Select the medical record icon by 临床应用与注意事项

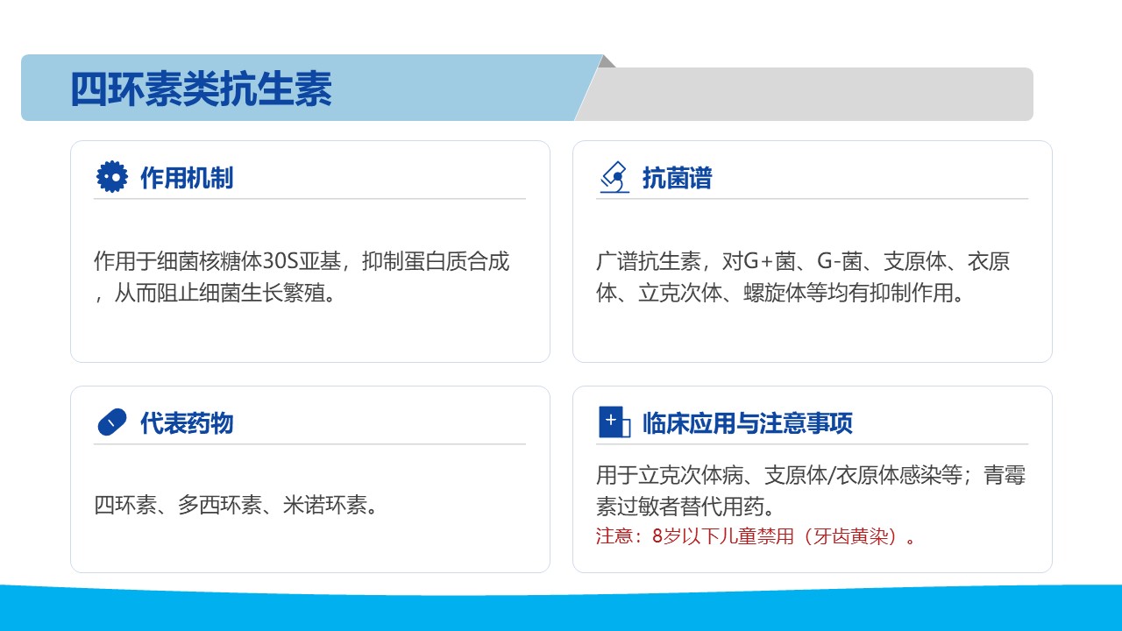coord(614,422)
